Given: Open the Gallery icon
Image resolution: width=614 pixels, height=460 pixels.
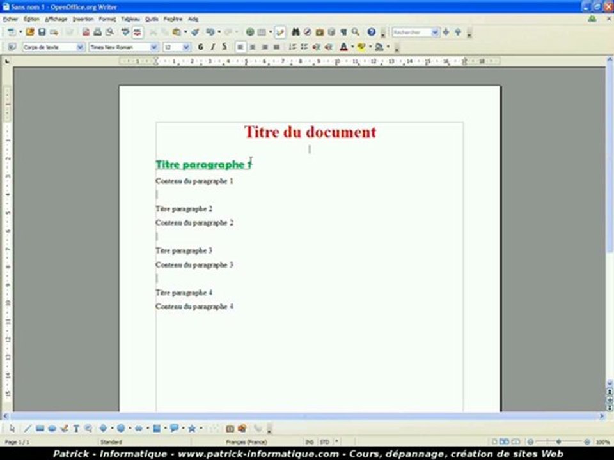Looking at the screenshot, I should pyautogui.click(x=320, y=32).
